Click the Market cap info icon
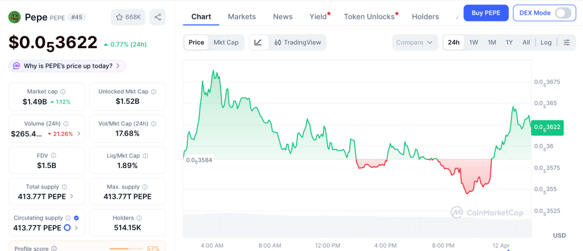The width and height of the screenshot is (583, 251). (63, 91)
